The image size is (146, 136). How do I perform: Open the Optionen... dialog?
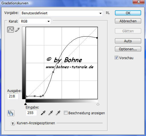128,49
